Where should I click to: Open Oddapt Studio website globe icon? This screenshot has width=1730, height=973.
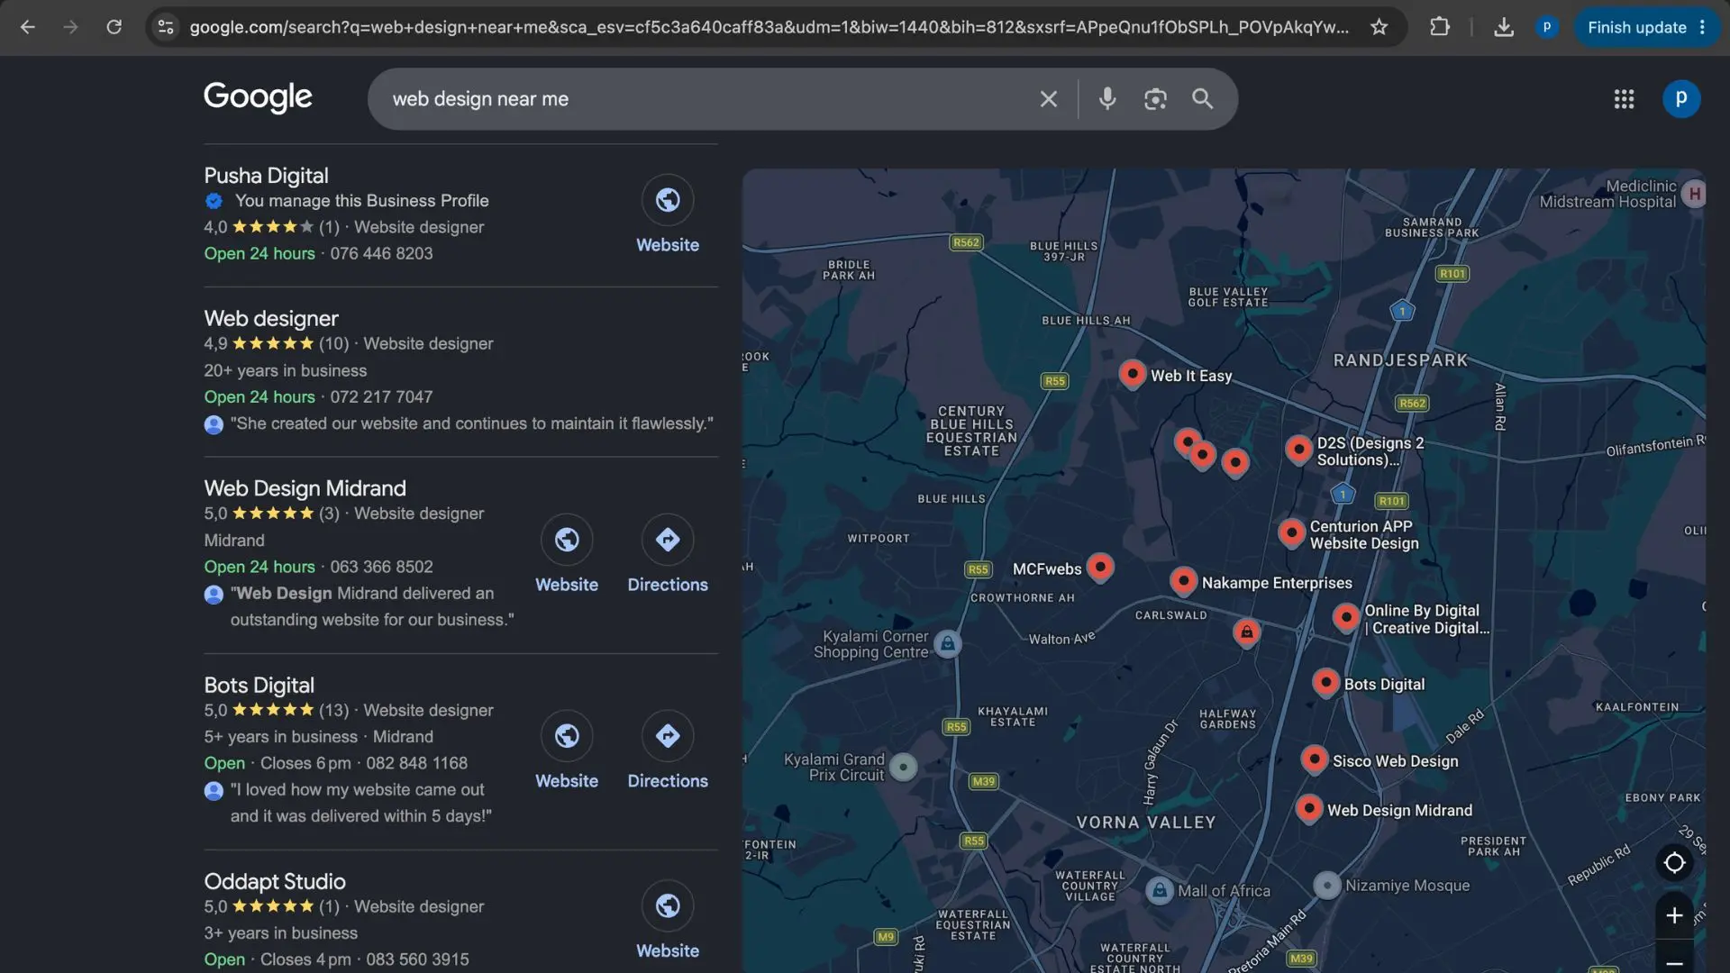[668, 905]
